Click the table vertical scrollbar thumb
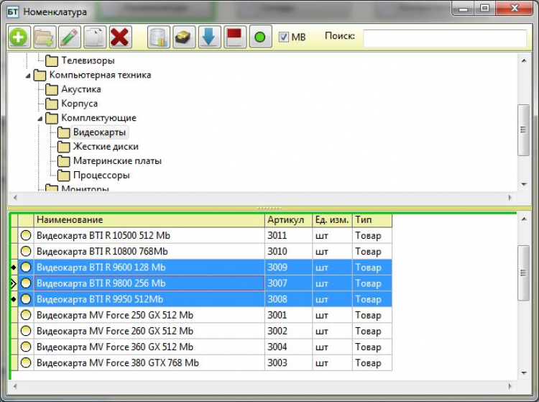 [x=523, y=273]
